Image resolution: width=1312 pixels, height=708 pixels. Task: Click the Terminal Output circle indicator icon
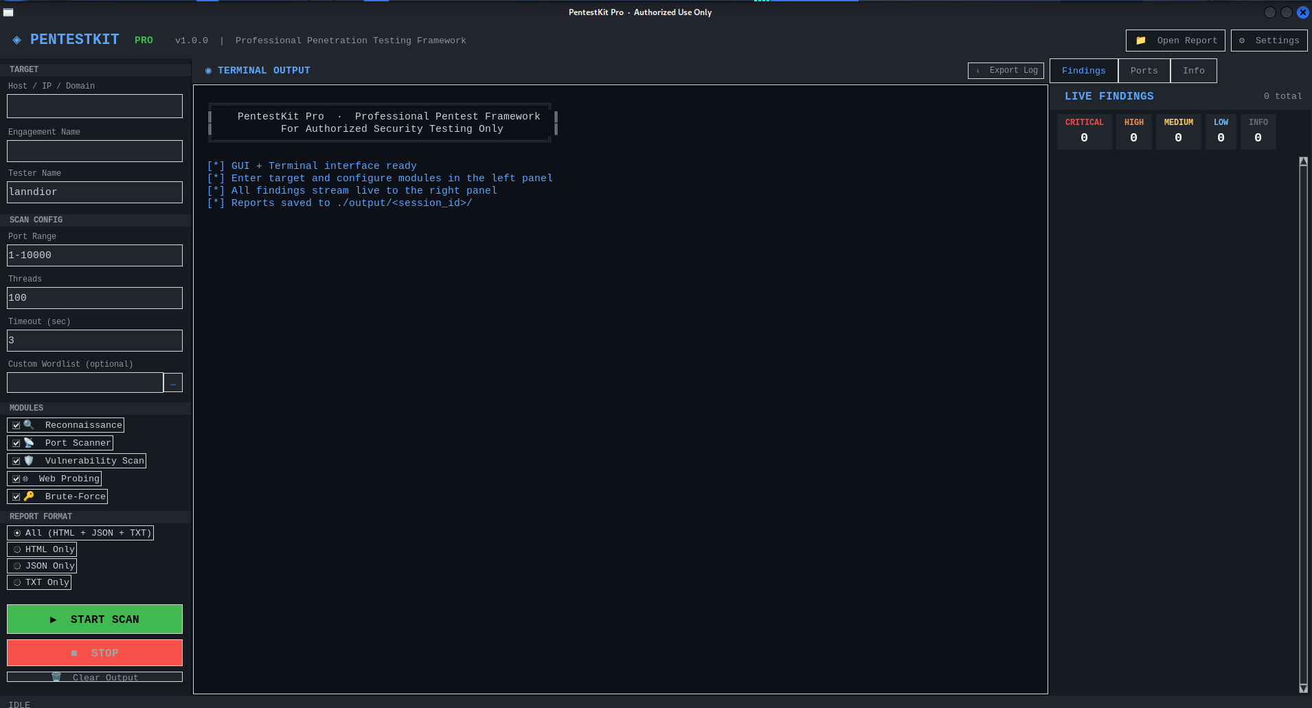pos(208,71)
